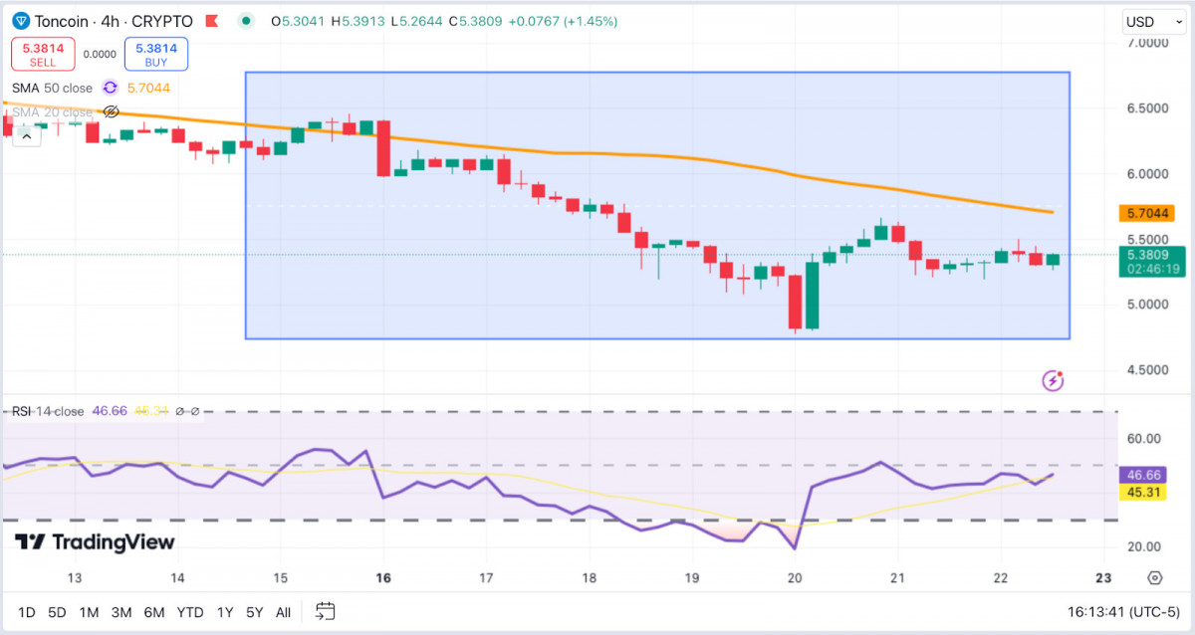Click the Toncoin 4h CRYPTO symbol title
Image resolution: width=1195 pixels, height=635 pixels.
[113, 21]
